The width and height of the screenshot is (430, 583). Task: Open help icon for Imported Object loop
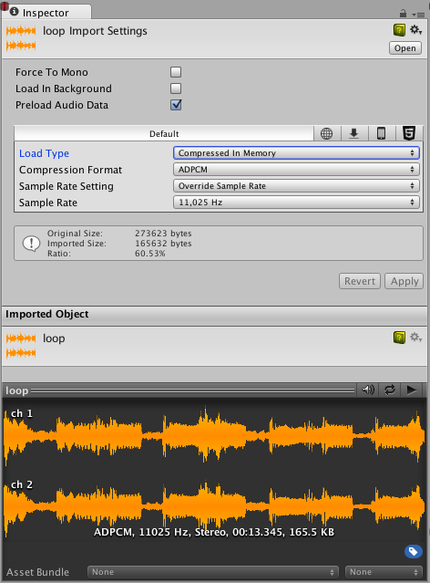399,338
